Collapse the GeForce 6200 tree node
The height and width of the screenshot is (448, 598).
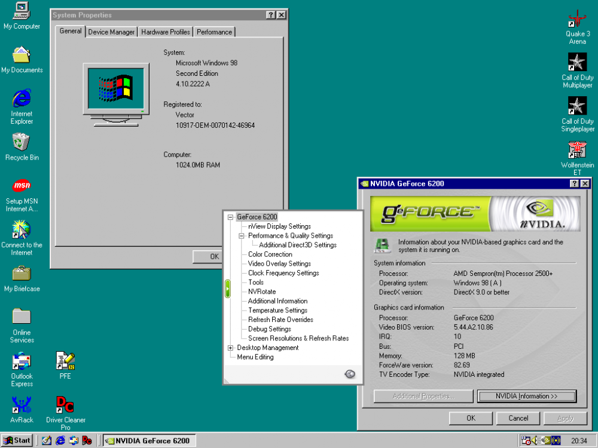click(x=230, y=217)
